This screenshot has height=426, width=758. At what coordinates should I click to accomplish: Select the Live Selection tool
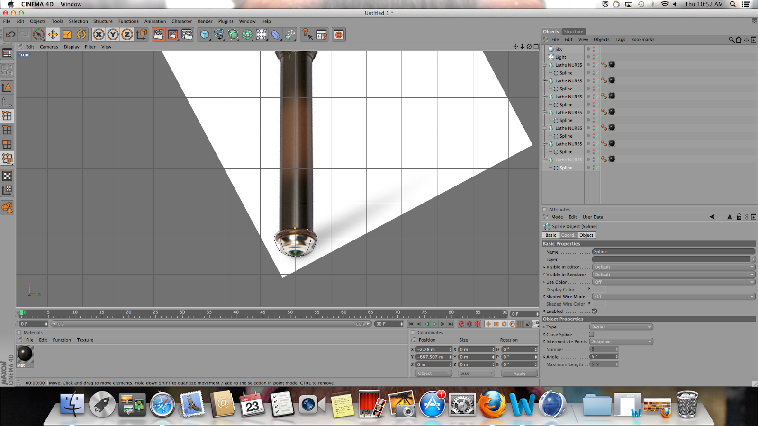click(39, 35)
